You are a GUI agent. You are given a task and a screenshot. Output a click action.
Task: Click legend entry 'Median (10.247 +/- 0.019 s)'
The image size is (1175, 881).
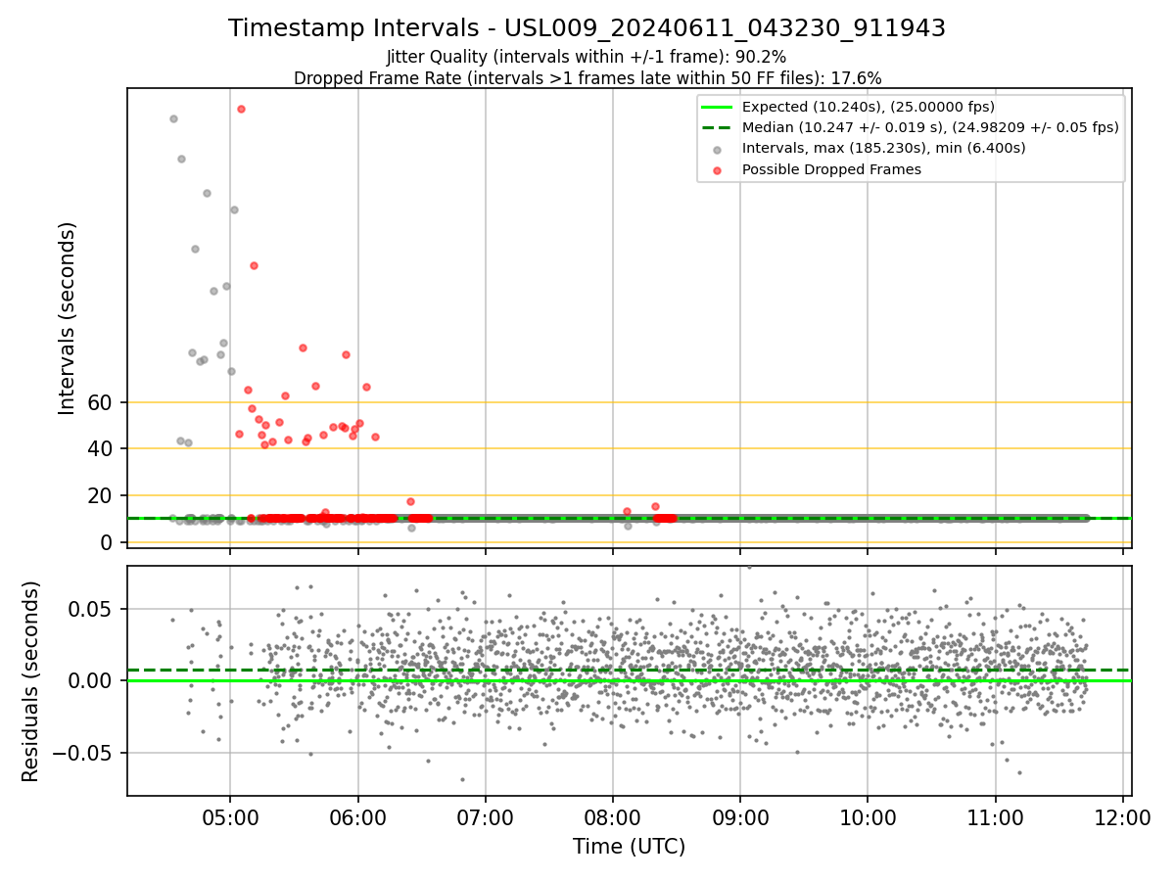click(x=930, y=127)
